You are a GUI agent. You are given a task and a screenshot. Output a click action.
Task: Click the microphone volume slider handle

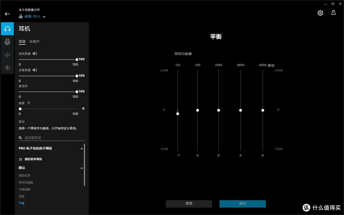coord(76,92)
